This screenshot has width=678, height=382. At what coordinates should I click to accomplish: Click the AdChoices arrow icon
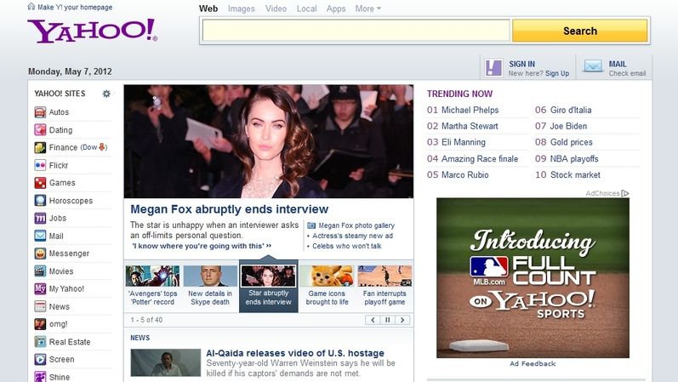624,193
